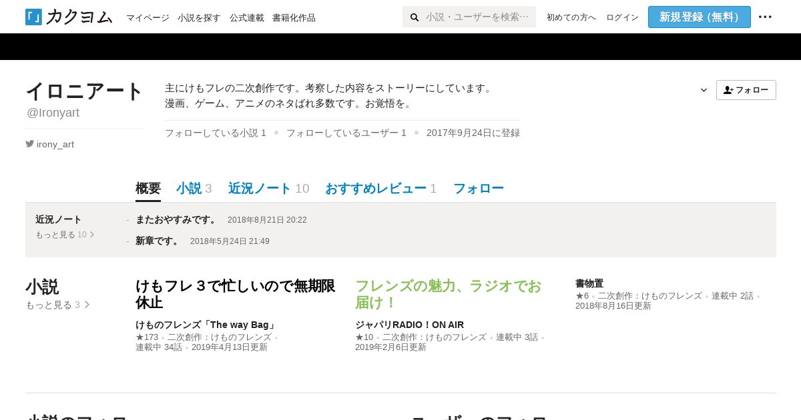Open the Twitter irony_art profile link

click(x=49, y=144)
